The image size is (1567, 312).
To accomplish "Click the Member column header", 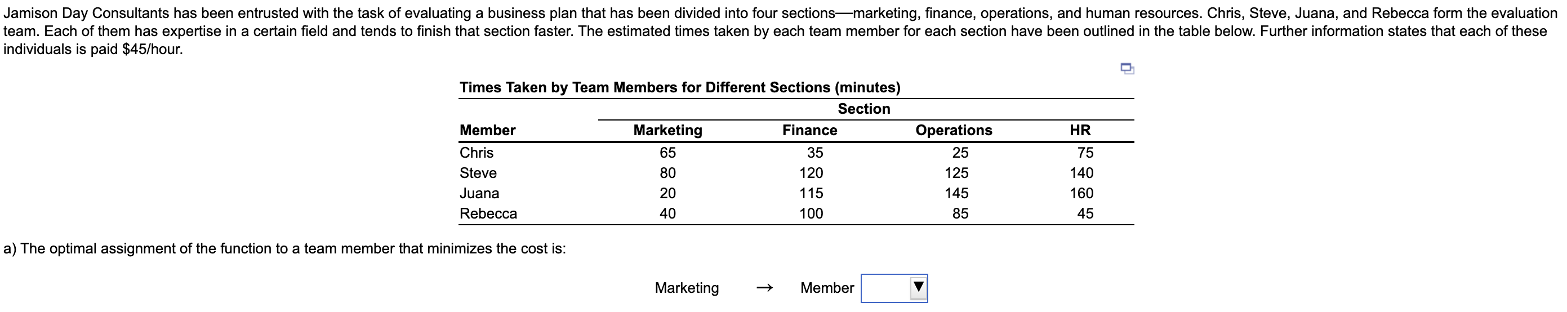I will pyautogui.click(x=487, y=130).
